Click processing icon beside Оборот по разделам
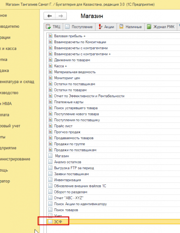 50,192
